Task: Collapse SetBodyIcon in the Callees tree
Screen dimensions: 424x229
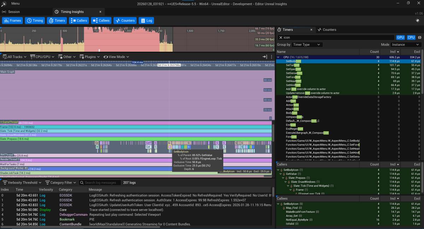Action: point(278,204)
